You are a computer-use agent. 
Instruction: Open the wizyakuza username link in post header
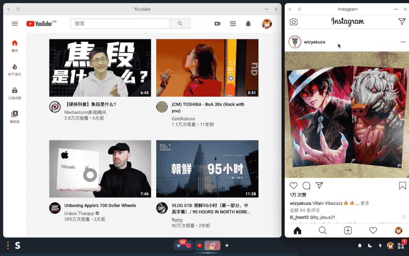coord(315,42)
